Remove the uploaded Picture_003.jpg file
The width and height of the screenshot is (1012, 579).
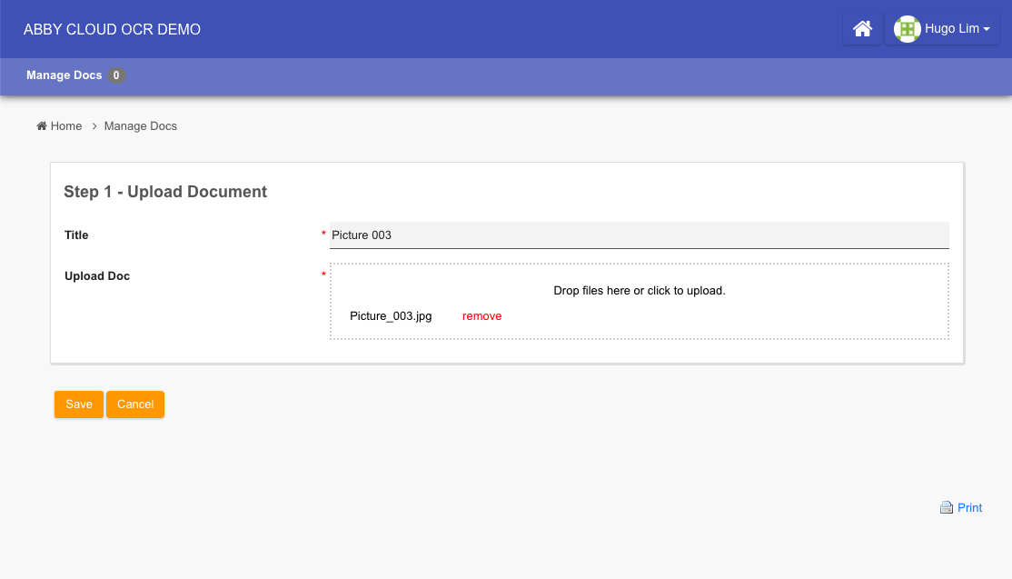(481, 316)
